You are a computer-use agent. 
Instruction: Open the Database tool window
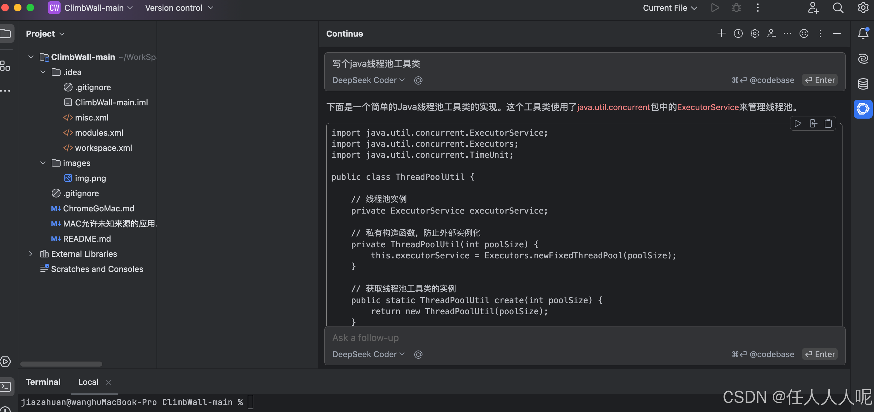point(863,84)
